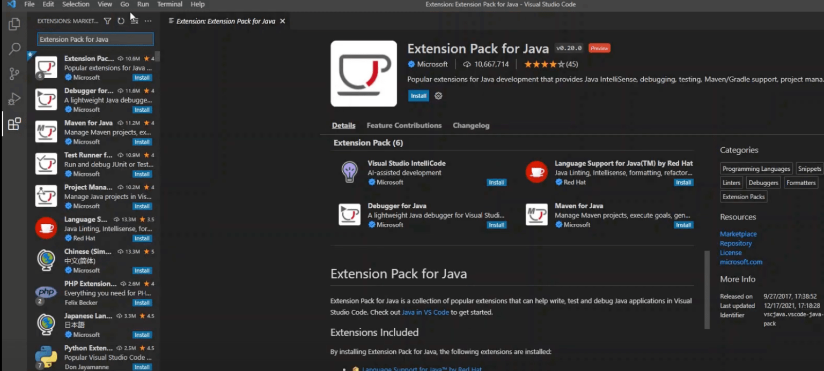The width and height of the screenshot is (824, 371).
Task: Open the File menu
Action: (x=29, y=4)
